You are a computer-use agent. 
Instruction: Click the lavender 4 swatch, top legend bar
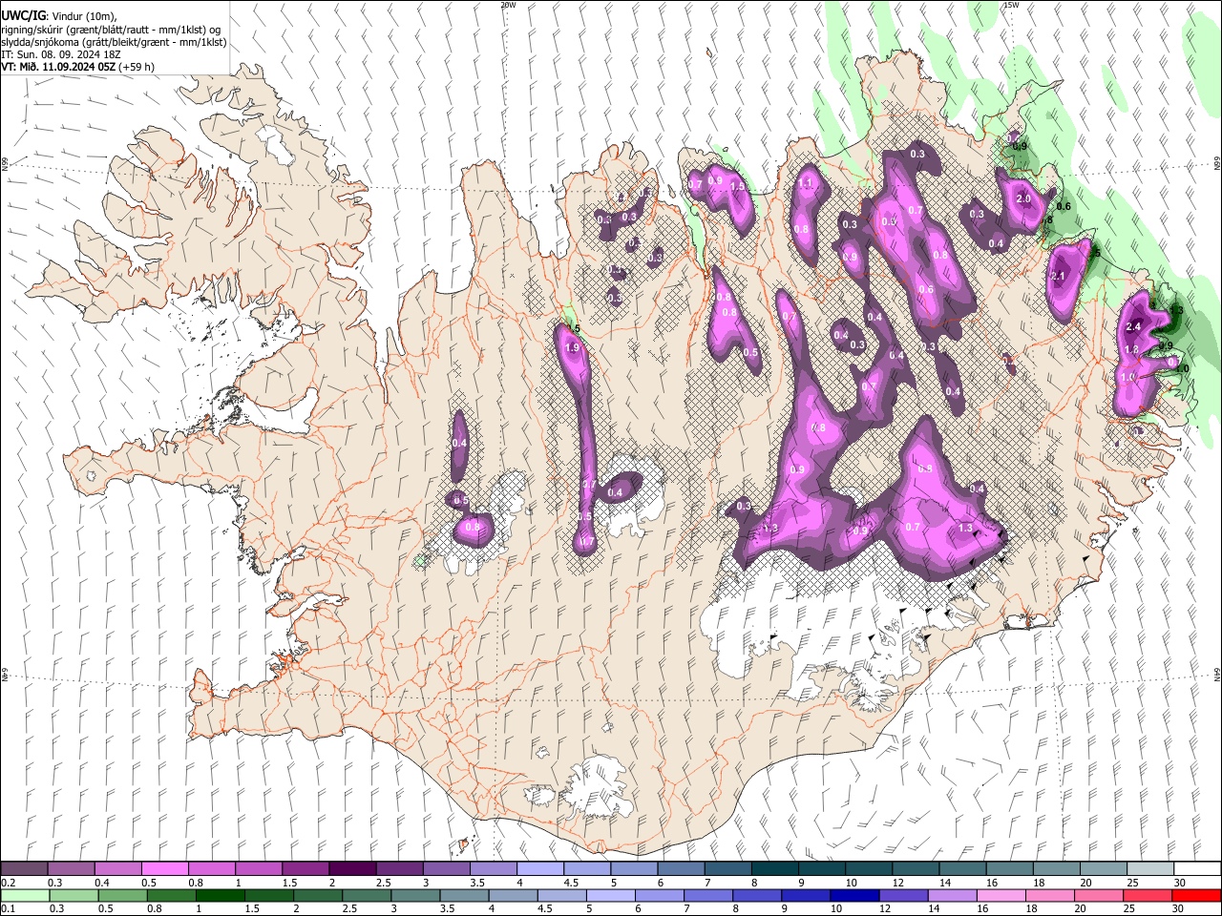tap(540, 869)
